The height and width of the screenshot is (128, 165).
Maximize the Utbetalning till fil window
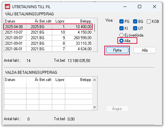(x=140, y=7)
